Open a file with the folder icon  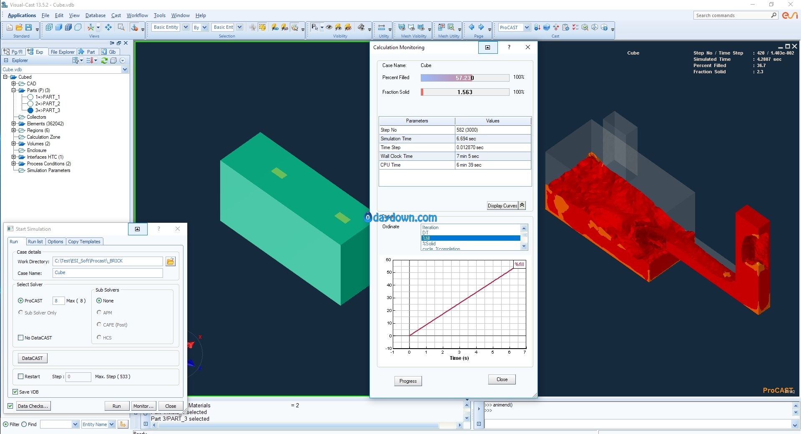tap(19, 27)
